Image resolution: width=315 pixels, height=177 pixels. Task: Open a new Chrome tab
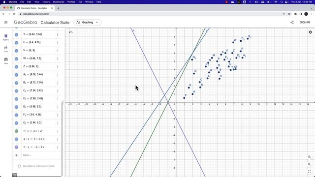tap(58, 8)
